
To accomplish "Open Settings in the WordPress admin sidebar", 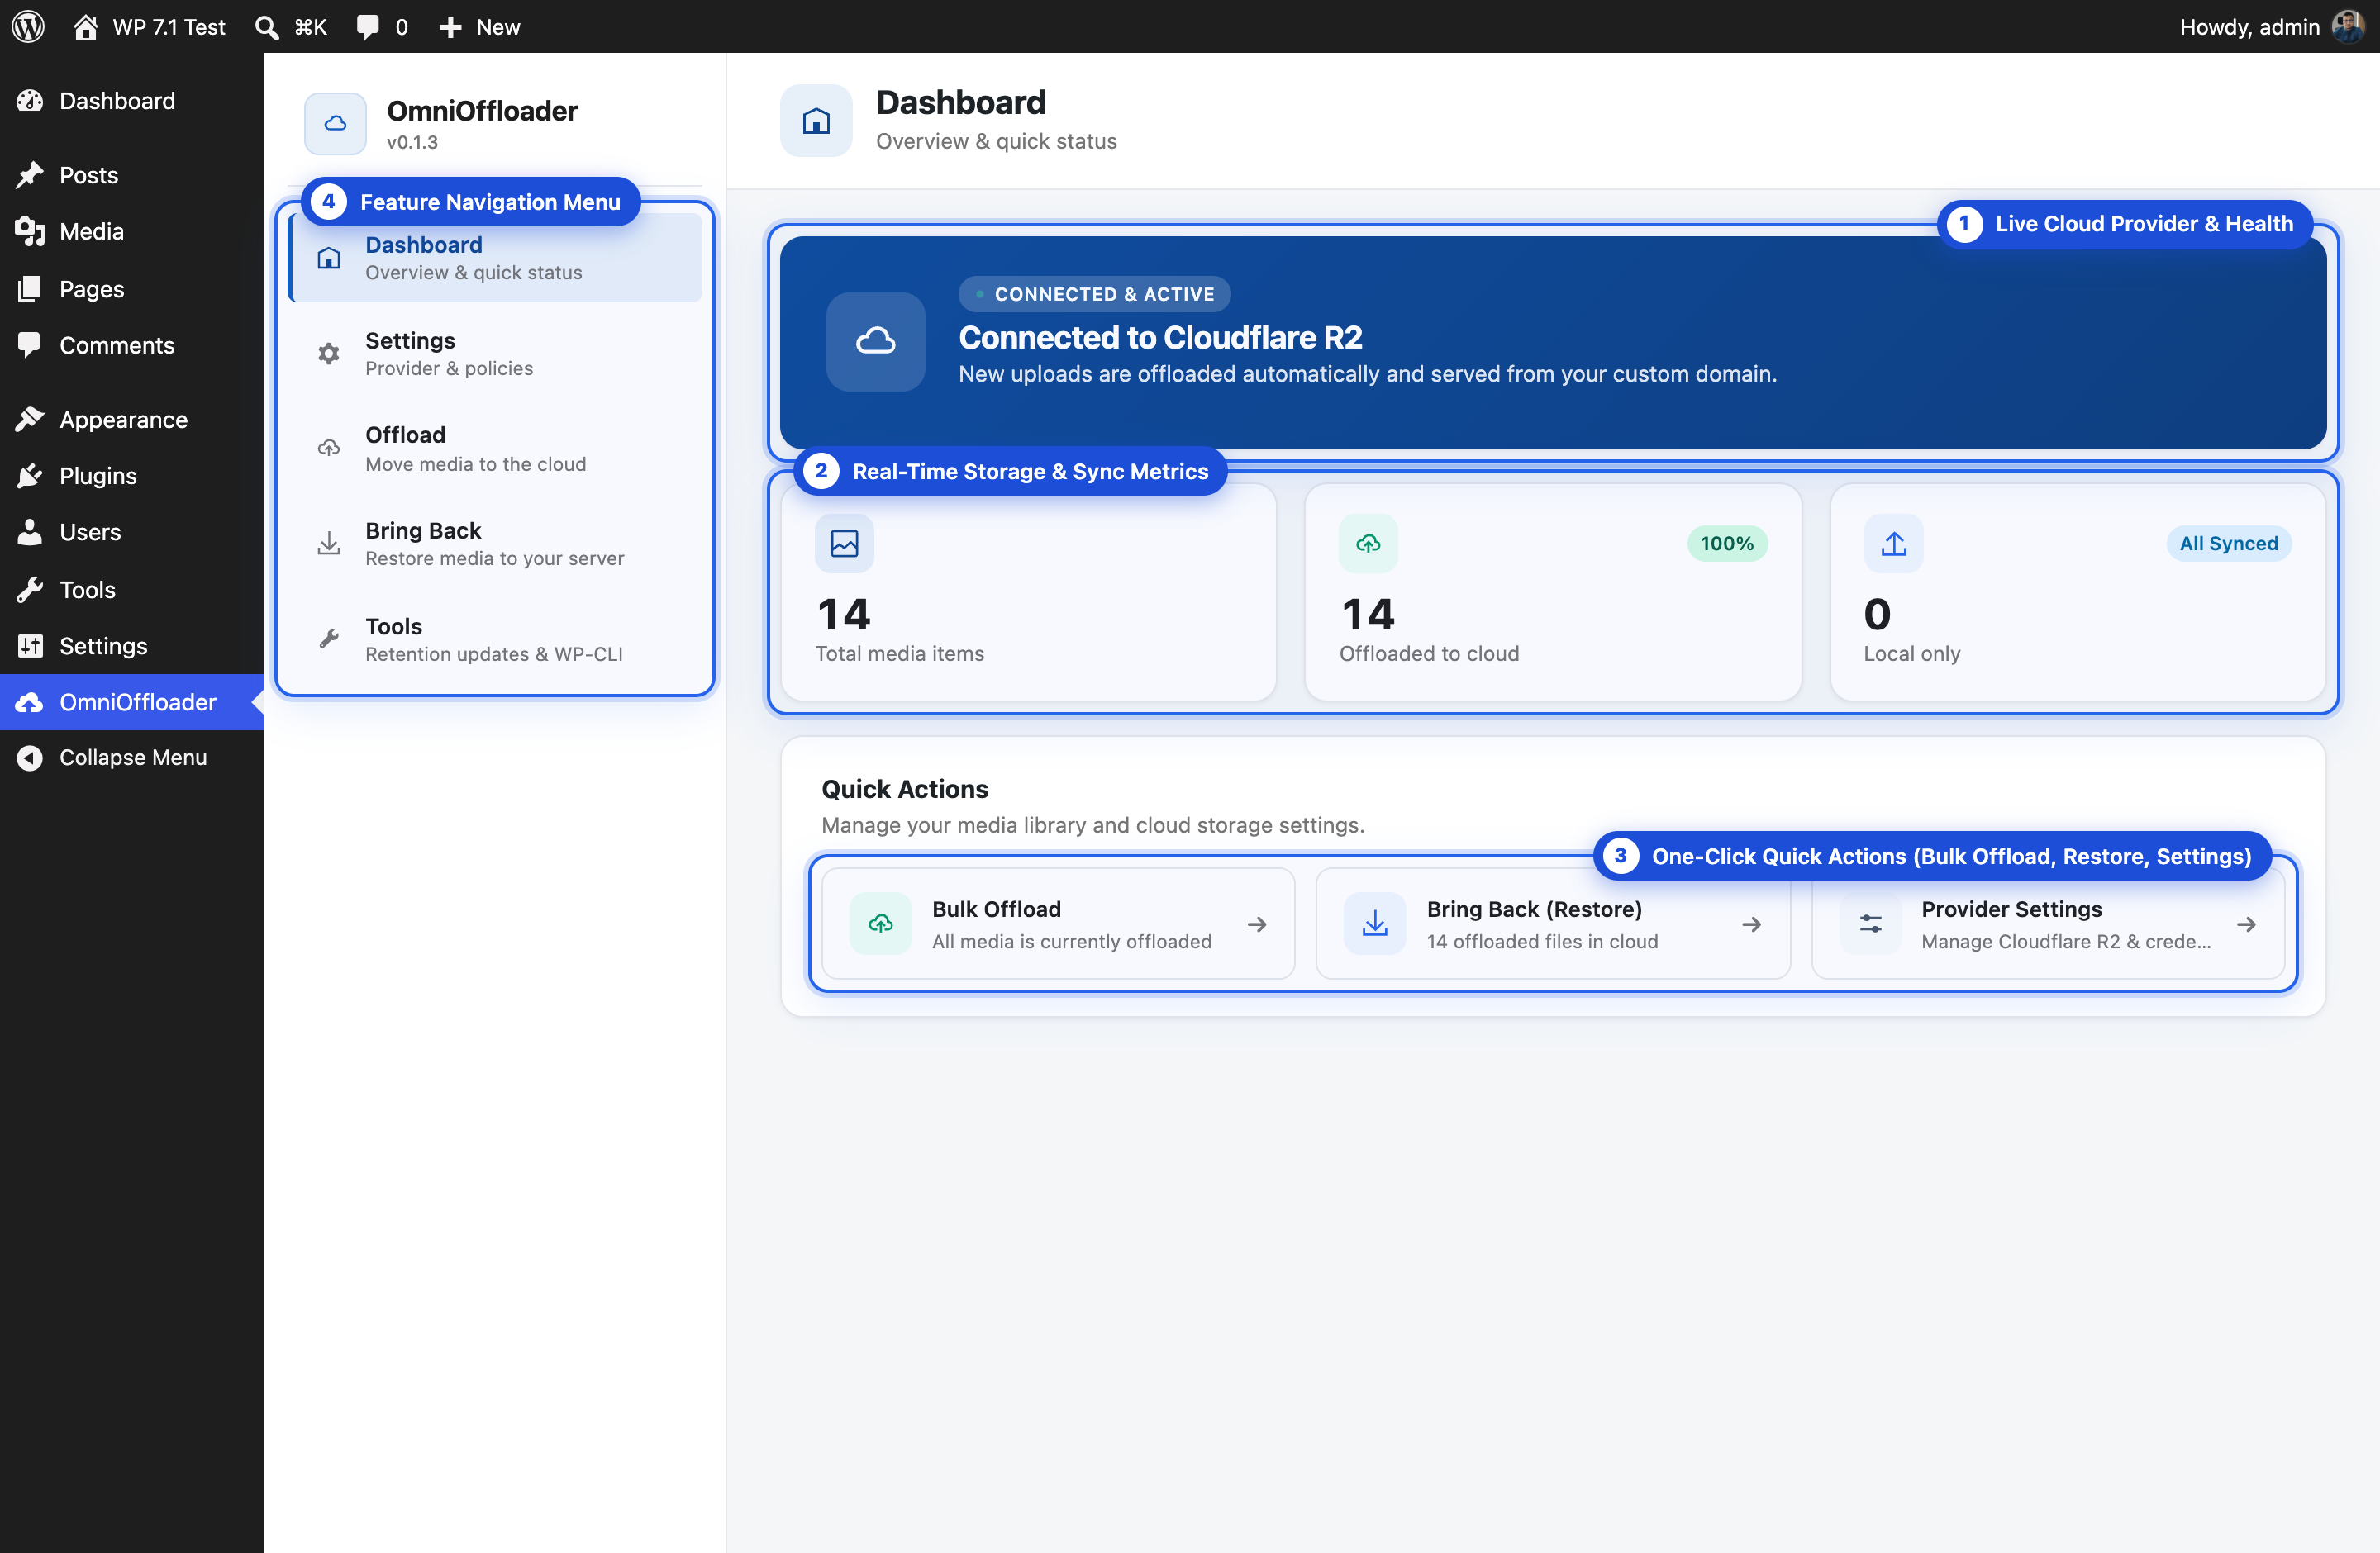I will [x=132, y=646].
